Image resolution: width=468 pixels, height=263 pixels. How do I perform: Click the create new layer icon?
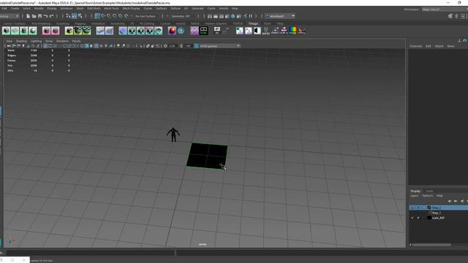462,201
